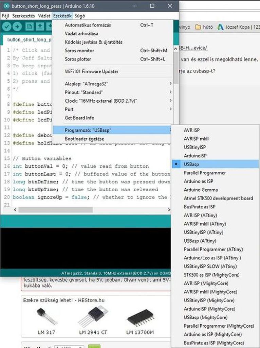
Task: Choose Kódolás javítása & újratöltés
Action: (x=113, y=42)
